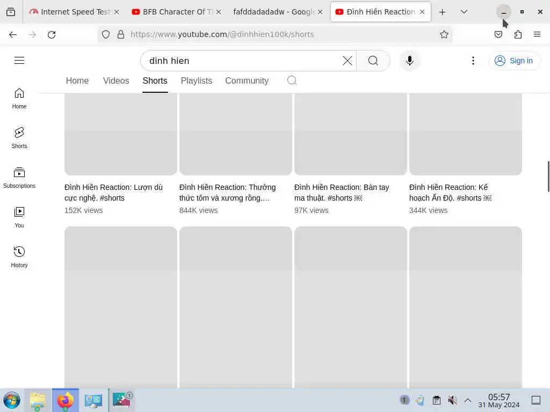Close the Internet Speed Test tab
This screenshot has height=412, width=550.
117,12
